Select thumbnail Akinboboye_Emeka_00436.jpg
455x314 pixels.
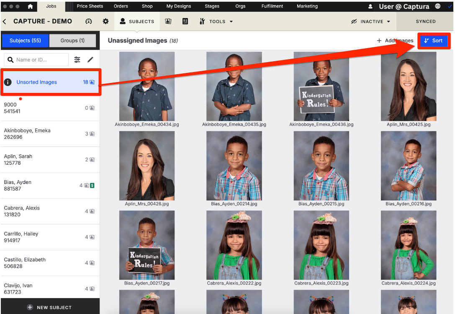coord(321,87)
